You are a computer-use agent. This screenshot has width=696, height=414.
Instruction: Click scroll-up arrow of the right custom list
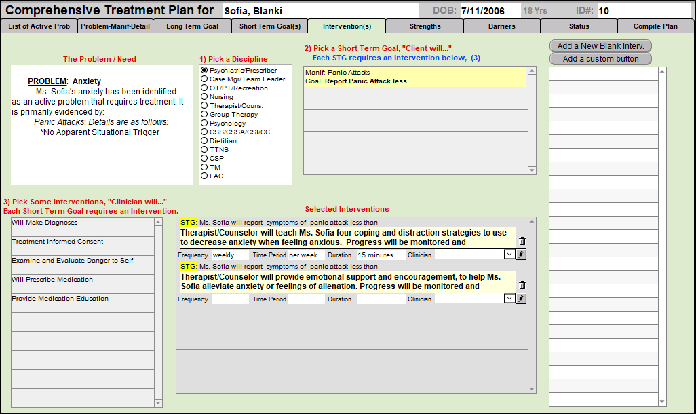663,71
